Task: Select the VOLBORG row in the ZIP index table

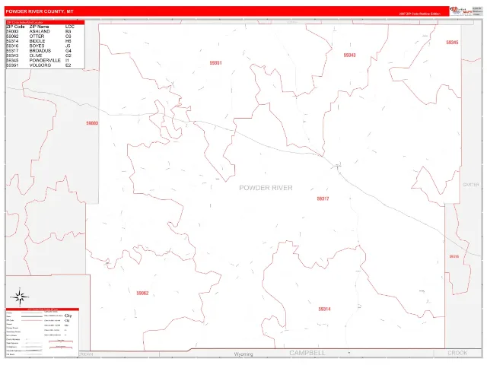Action: [39, 65]
